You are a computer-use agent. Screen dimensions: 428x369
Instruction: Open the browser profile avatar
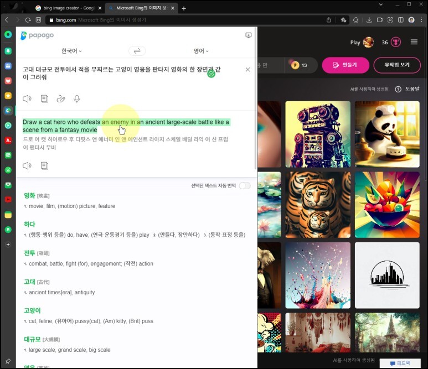(x=411, y=20)
